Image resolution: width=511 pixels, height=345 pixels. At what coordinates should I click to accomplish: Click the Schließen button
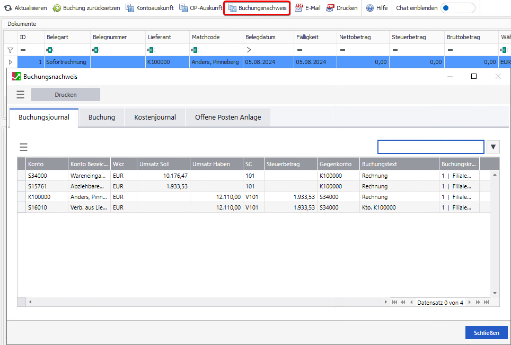(x=486, y=333)
